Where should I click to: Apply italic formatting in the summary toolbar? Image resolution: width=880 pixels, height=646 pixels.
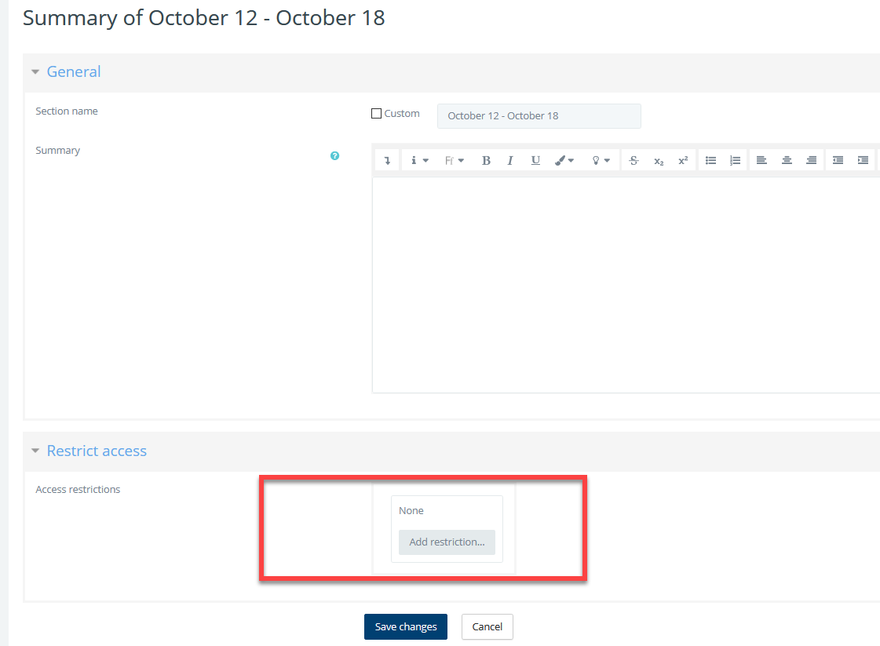pyautogui.click(x=510, y=160)
